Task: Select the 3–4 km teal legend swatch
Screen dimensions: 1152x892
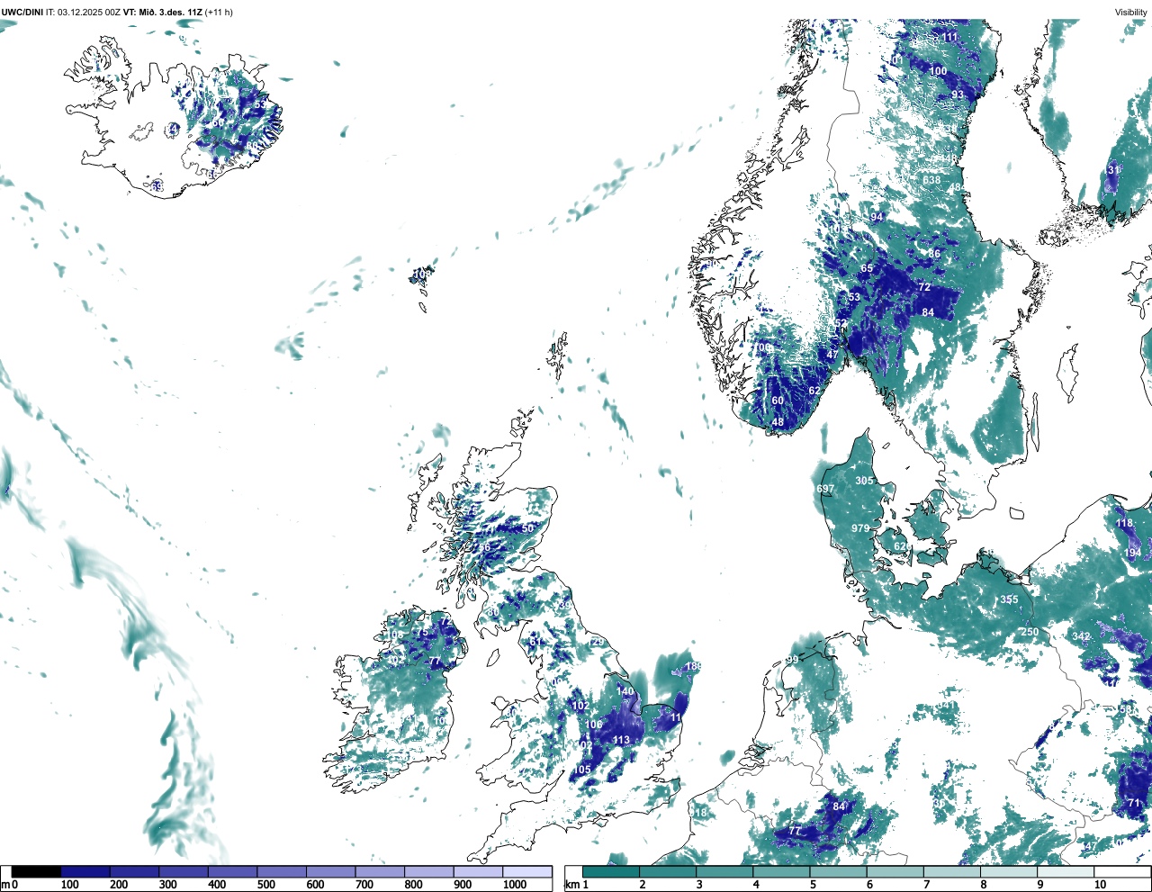Action: [724, 871]
